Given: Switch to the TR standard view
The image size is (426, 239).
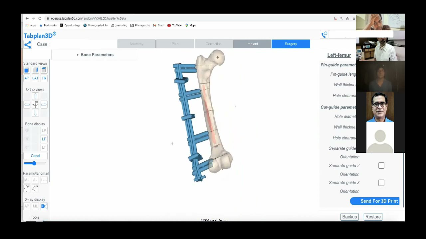Looking at the screenshot, I should pos(44,78).
